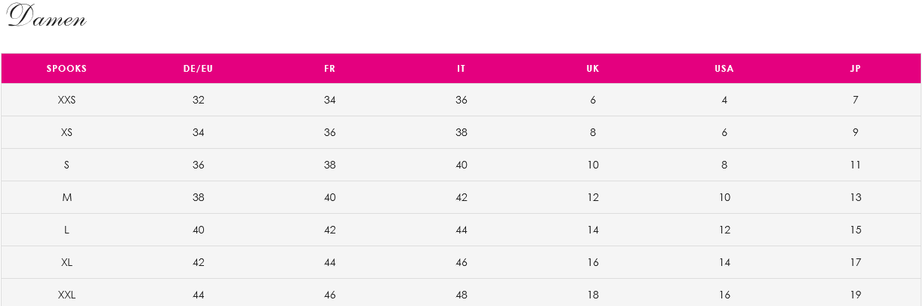Click JP value 19 in XXL row

point(856,295)
